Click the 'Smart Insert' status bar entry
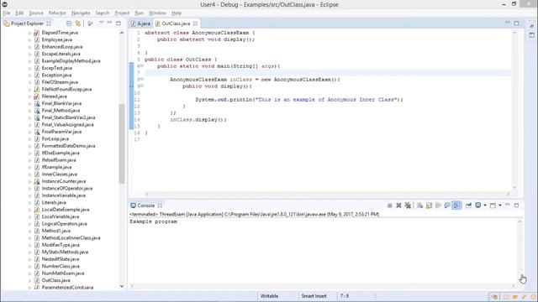The width and height of the screenshot is (538, 302). click(314, 296)
